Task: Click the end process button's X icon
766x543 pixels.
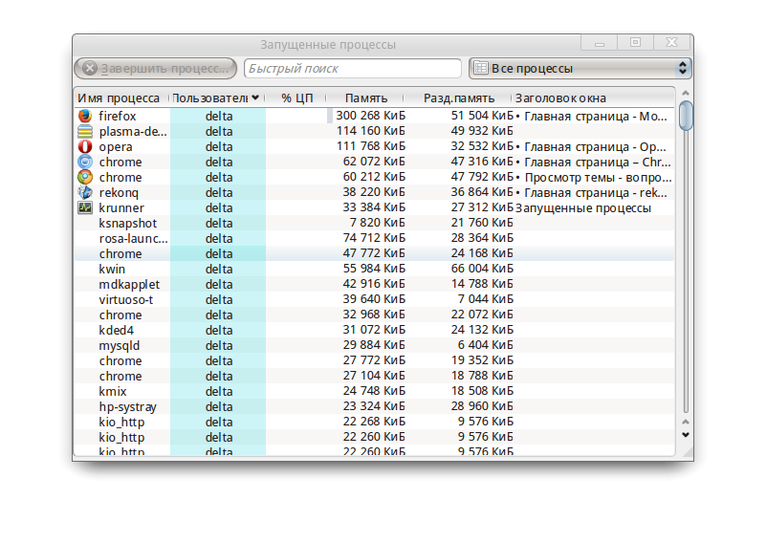Action: [x=89, y=69]
